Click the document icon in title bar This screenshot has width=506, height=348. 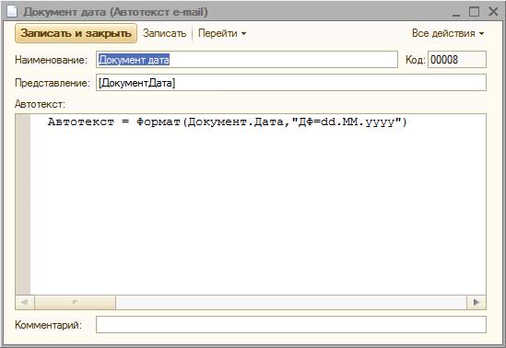(12, 12)
